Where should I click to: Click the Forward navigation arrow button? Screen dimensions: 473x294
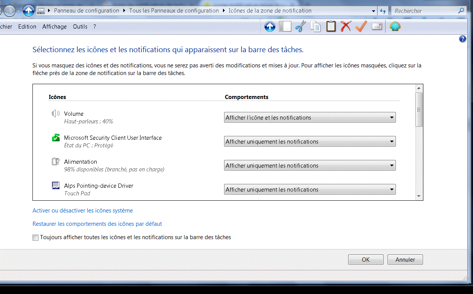10,11
